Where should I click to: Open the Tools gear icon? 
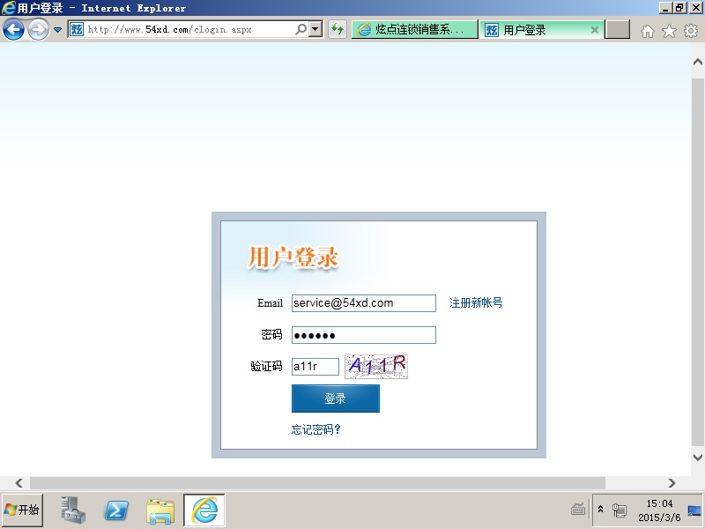(x=691, y=31)
